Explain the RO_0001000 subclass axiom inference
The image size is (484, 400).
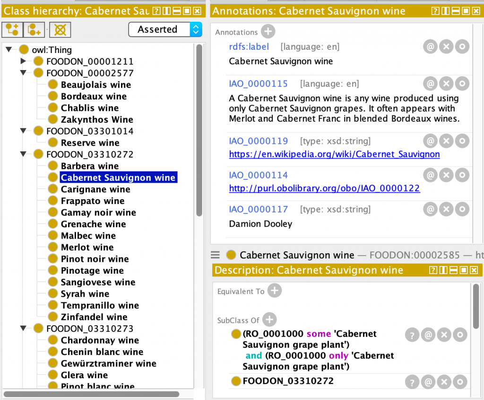point(412,335)
